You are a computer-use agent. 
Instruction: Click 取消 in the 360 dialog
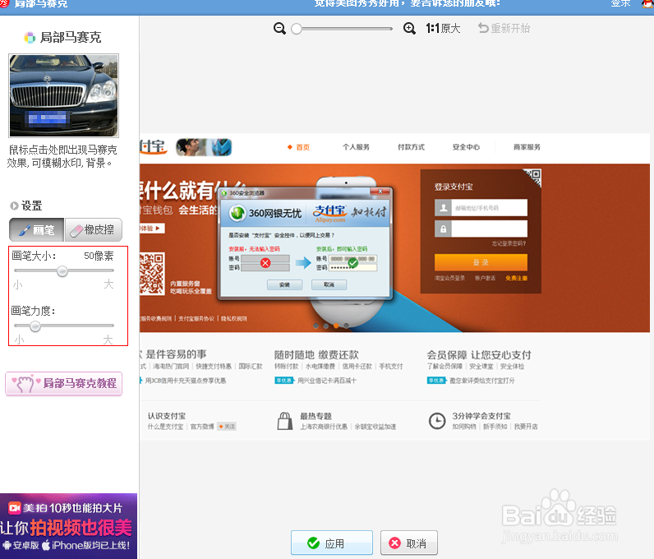pyautogui.click(x=329, y=284)
